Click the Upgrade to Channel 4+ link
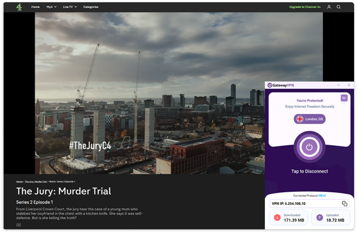 (305, 7)
